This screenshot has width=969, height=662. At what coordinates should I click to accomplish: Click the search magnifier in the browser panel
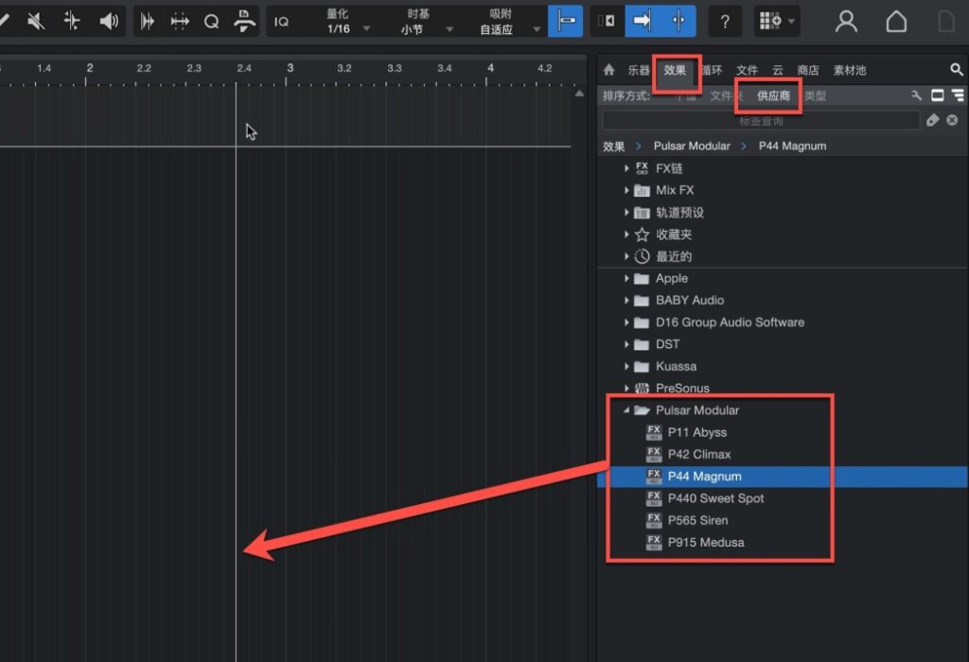(x=957, y=69)
